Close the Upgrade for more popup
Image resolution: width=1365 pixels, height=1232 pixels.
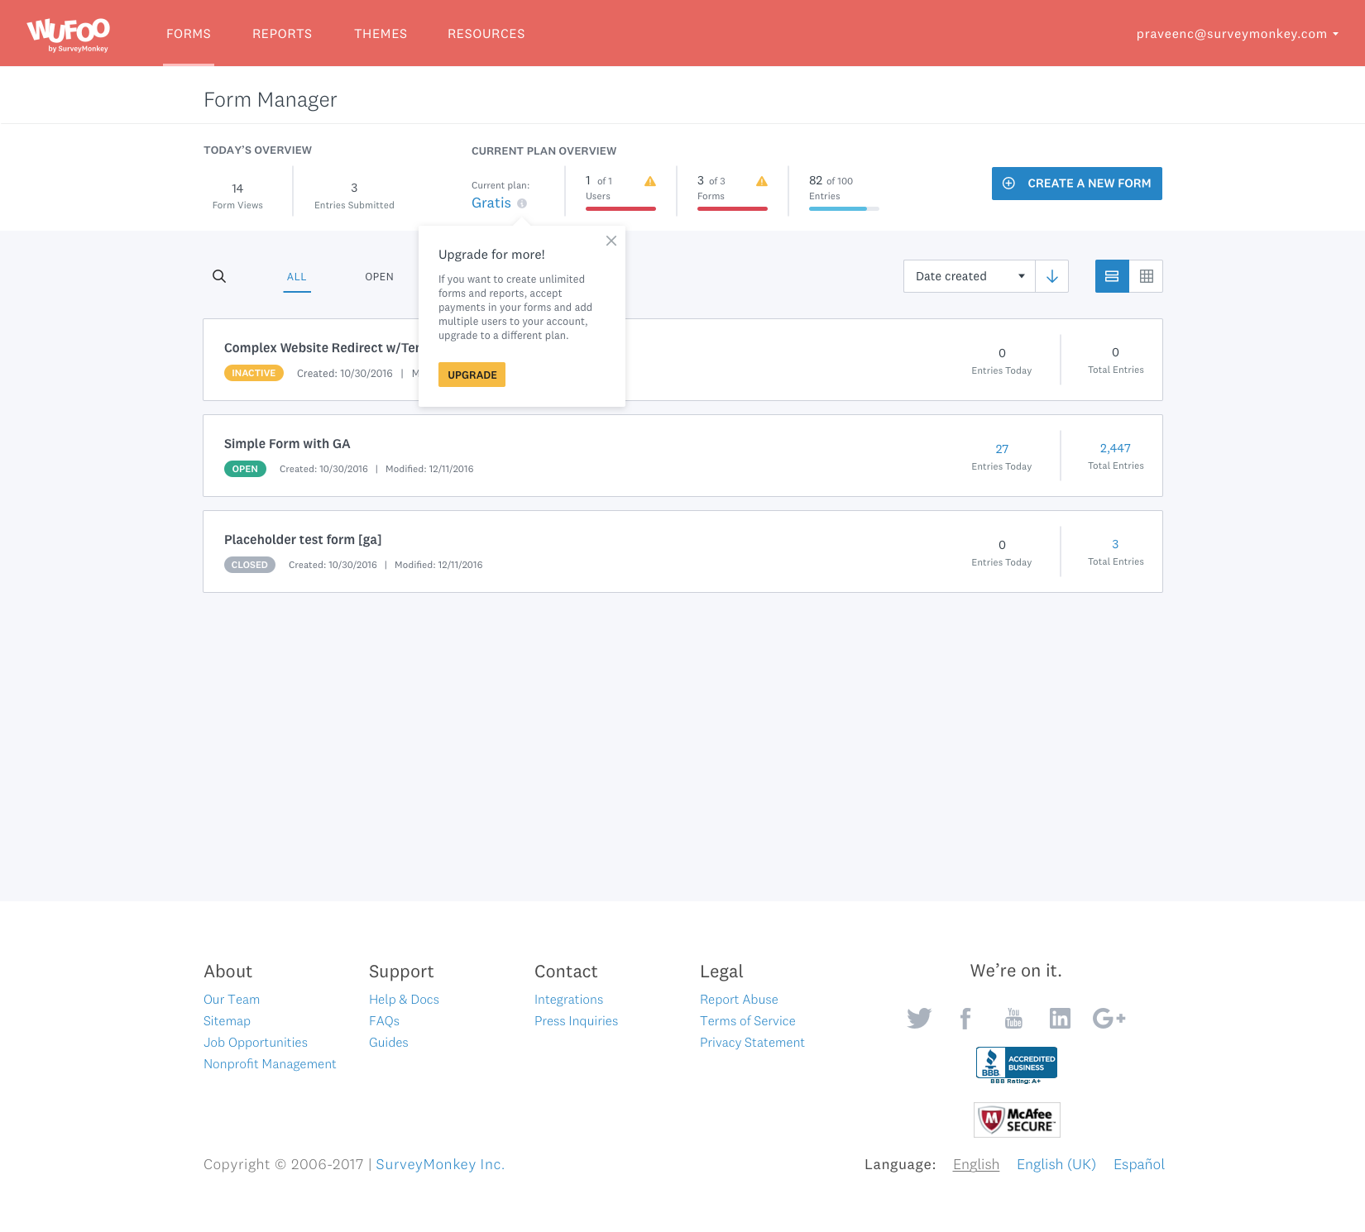point(611,241)
